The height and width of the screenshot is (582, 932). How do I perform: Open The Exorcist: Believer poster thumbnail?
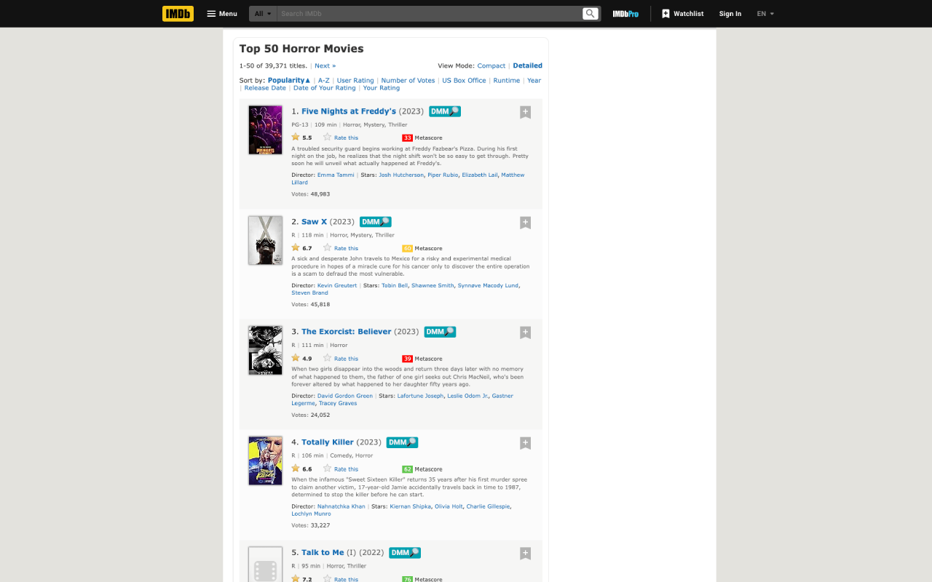[x=265, y=351]
